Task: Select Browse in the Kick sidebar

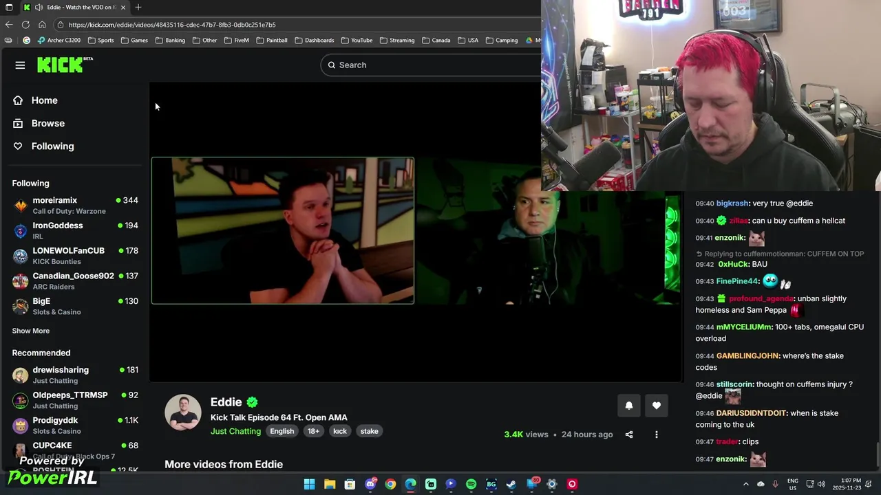Action: coord(48,123)
